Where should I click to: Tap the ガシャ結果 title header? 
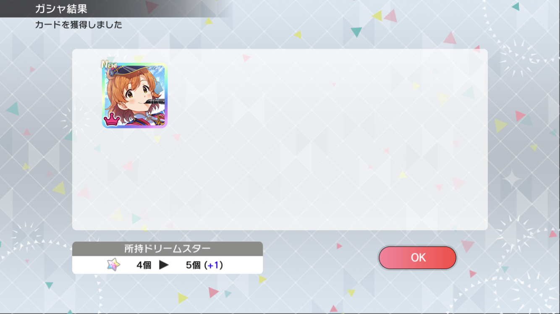click(61, 8)
